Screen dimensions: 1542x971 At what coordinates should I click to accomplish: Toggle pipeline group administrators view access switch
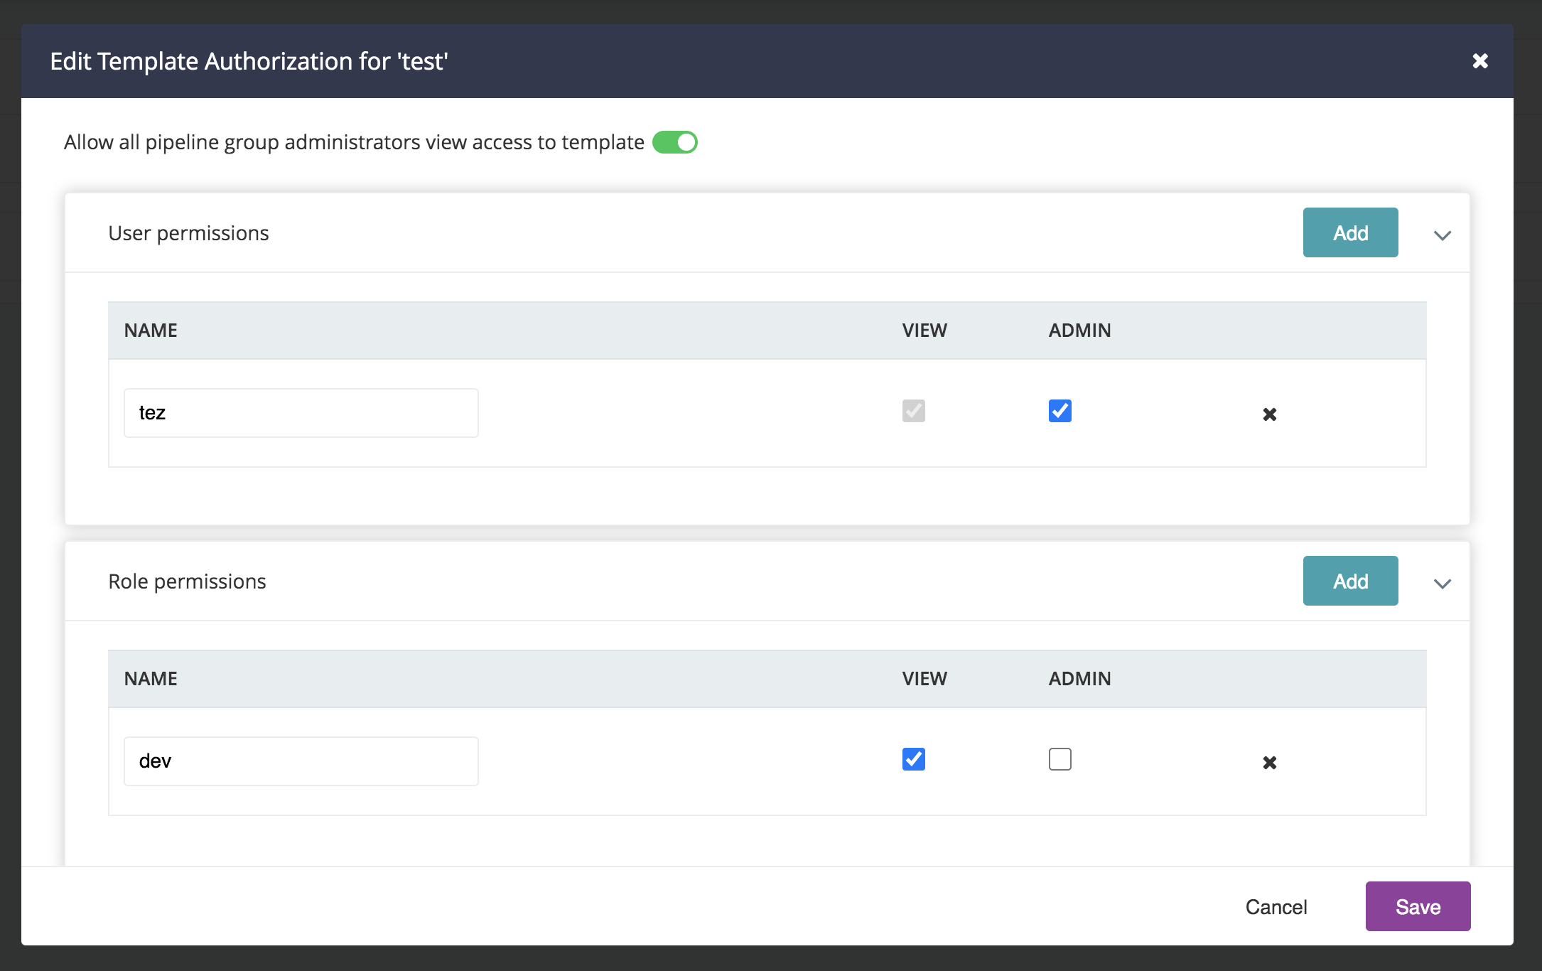675,142
